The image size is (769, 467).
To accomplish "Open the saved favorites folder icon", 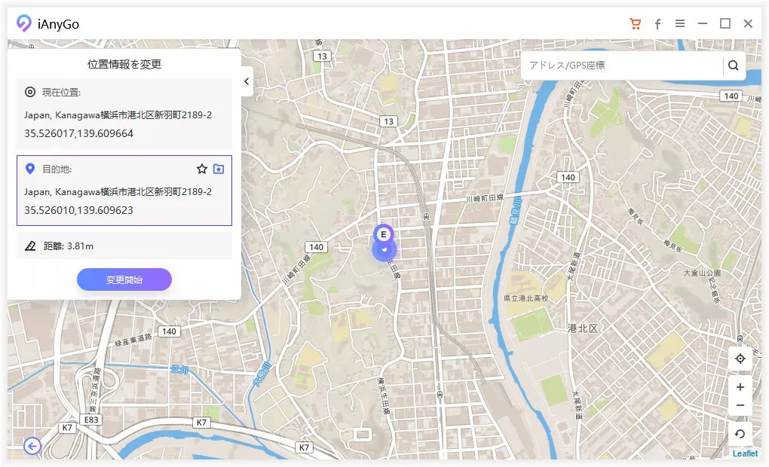I will (219, 169).
